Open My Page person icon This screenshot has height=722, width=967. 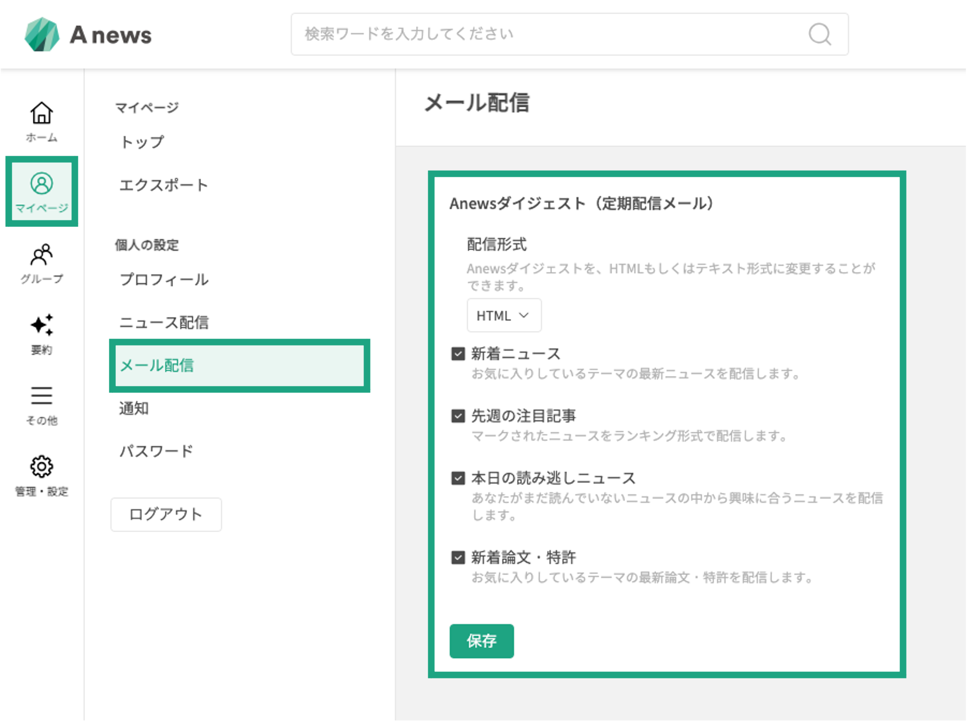coord(42,183)
